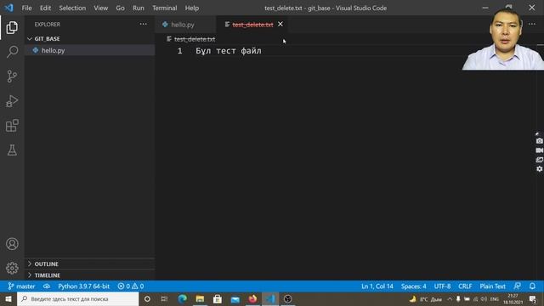Open the Windows Start menu

coord(8,298)
